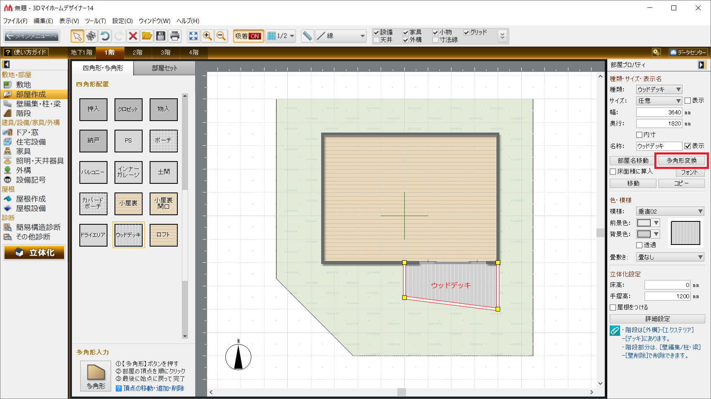Click the 前景色 color swatch
Image resolution: width=711 pixels, height=399 pixels.
pyautogui.click(x=644, y=223)
